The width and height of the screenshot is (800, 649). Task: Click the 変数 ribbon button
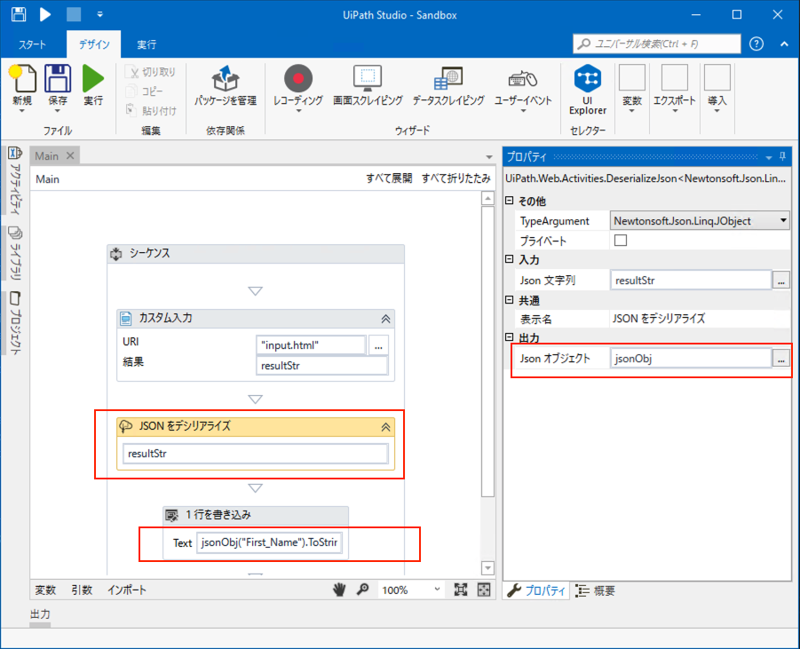click(x=631, y=89)
